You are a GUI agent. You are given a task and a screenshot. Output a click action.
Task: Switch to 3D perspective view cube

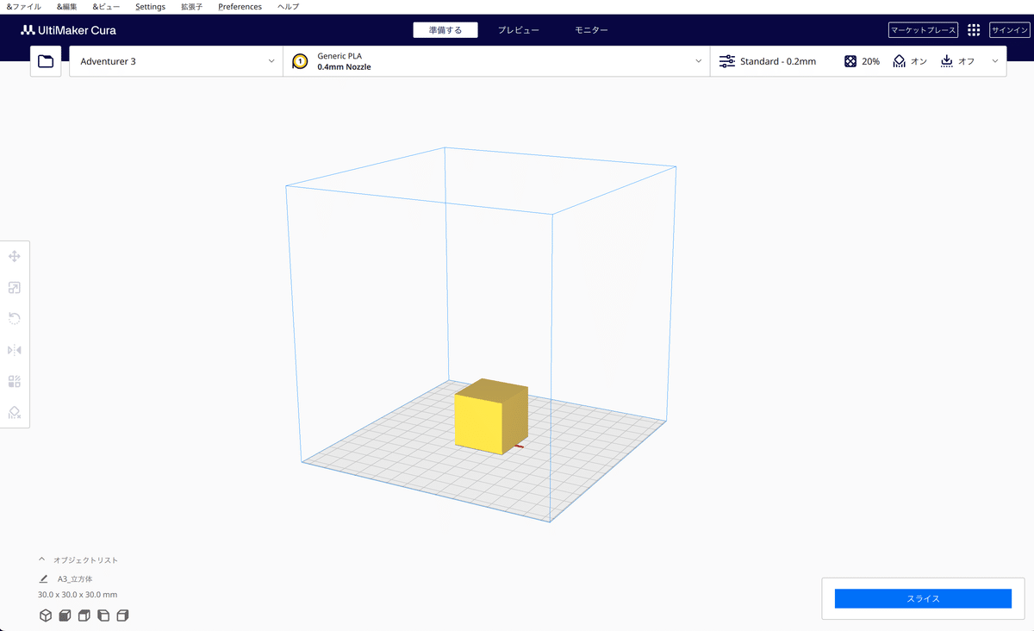pos(46,615)
